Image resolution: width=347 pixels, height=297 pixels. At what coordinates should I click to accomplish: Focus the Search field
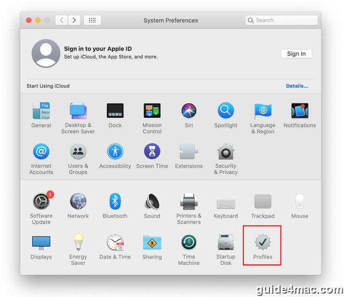pos(281,20)
